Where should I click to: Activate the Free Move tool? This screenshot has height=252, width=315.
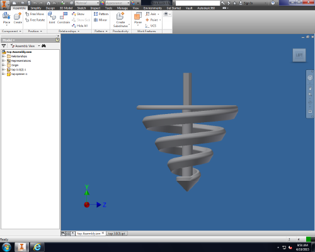[35, 14]
